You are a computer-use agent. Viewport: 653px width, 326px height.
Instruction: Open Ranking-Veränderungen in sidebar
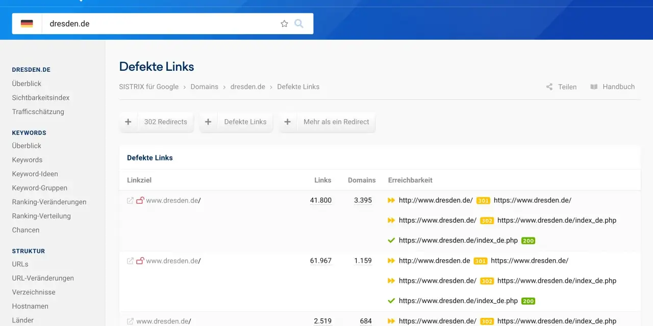[x=49, y=202]
